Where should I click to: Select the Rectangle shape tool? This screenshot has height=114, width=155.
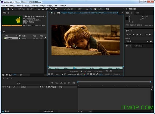[x=28, y=9]
